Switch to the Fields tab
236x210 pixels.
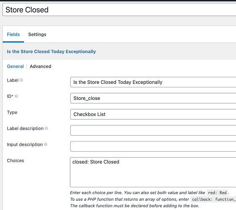[x=13, y=34]
